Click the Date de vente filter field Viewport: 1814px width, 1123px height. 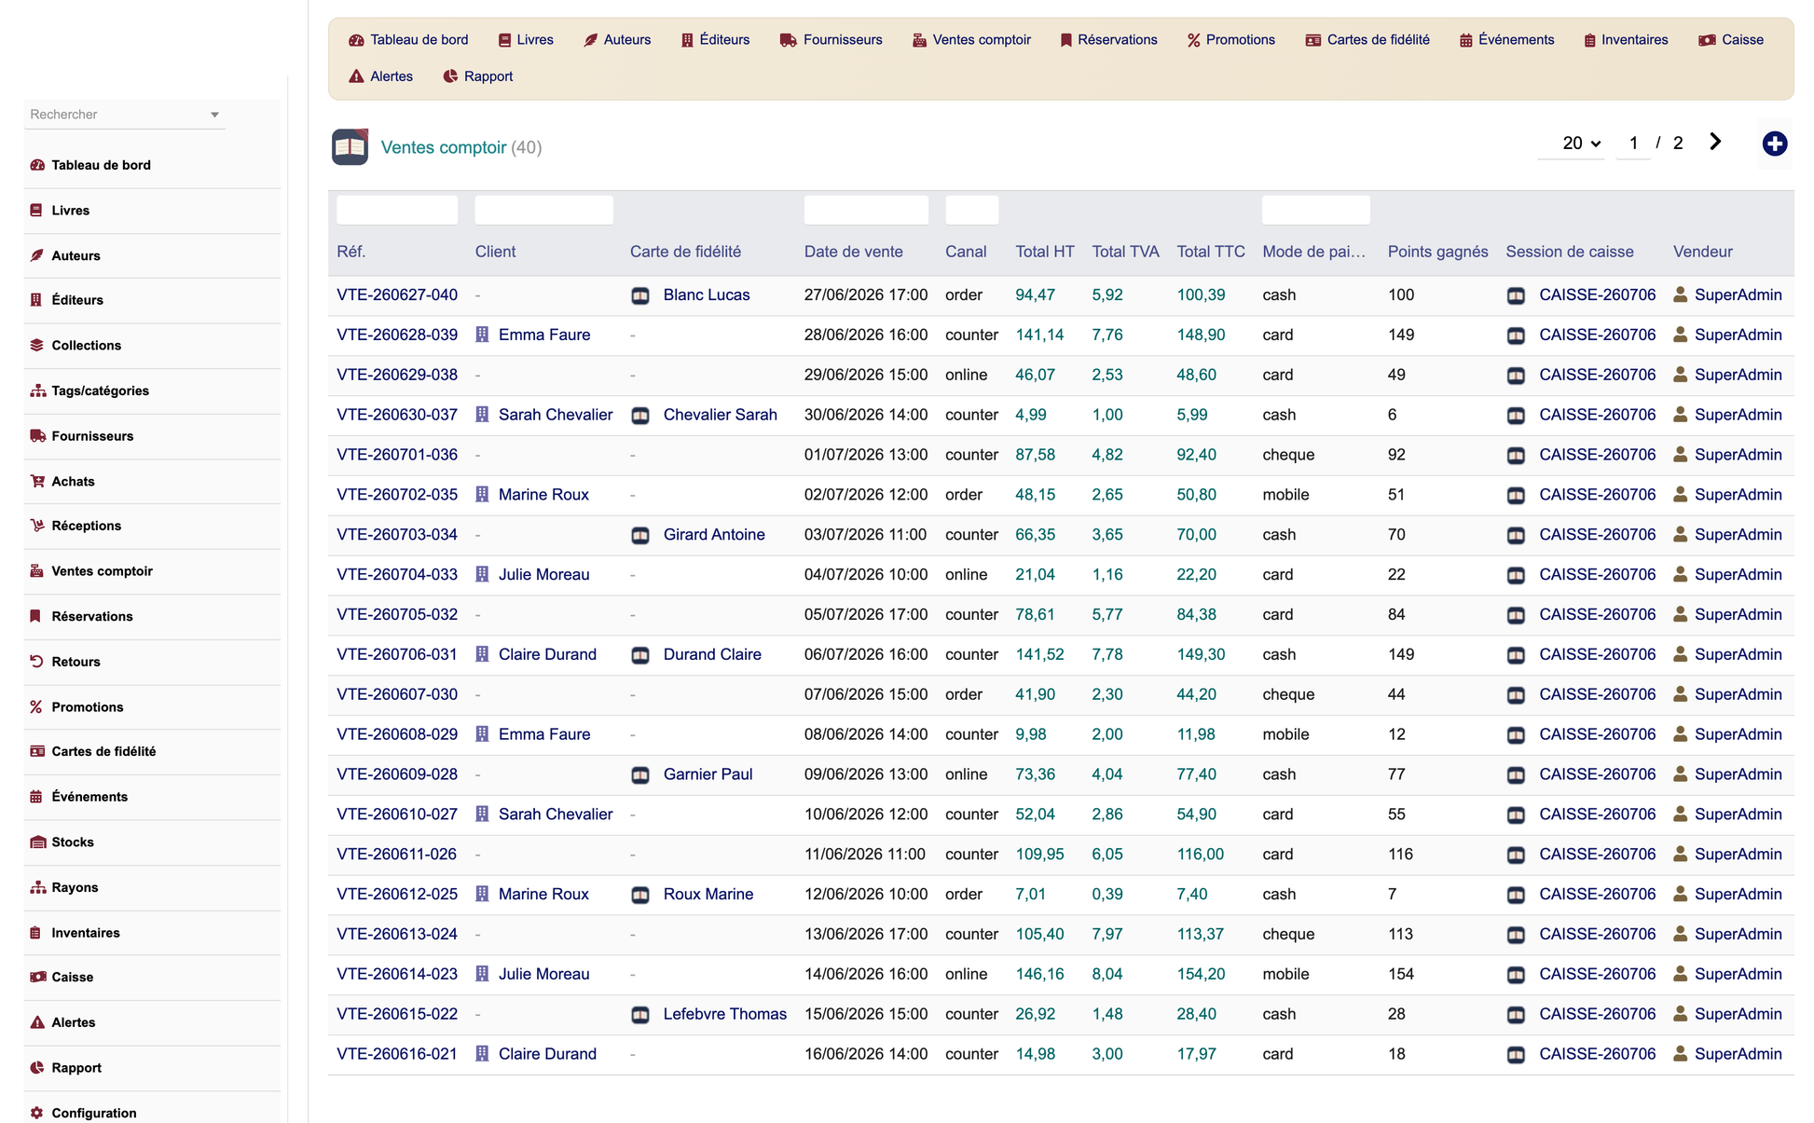tap(866, 210)
